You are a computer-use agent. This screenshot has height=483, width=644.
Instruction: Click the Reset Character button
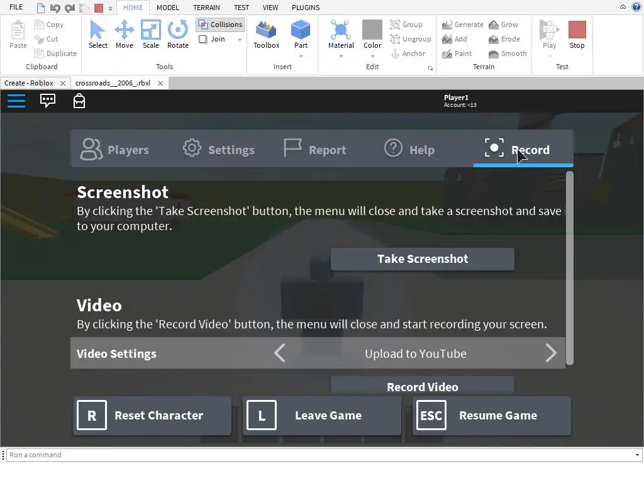(x=152, y=415)
